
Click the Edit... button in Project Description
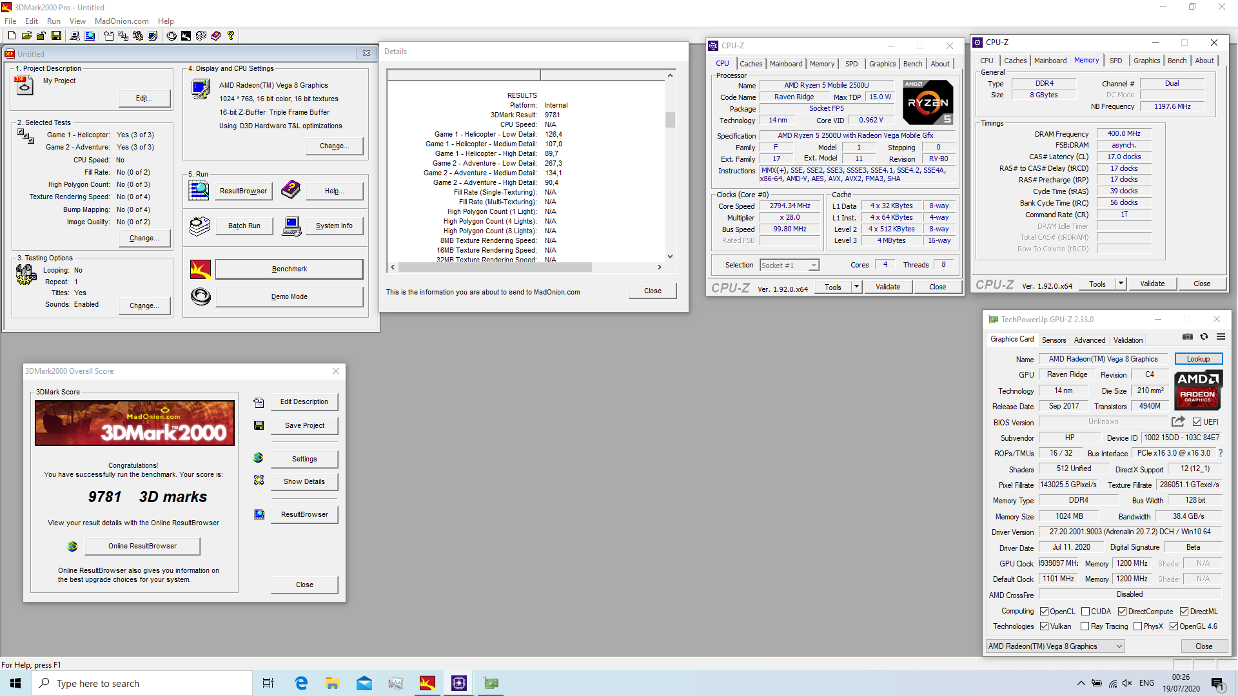pos(144,98)
